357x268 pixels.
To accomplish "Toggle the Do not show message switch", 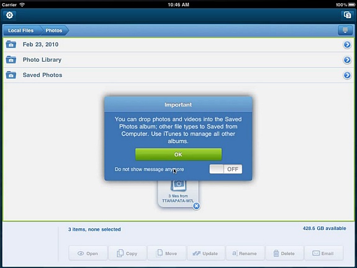I will tap(225, 169).
